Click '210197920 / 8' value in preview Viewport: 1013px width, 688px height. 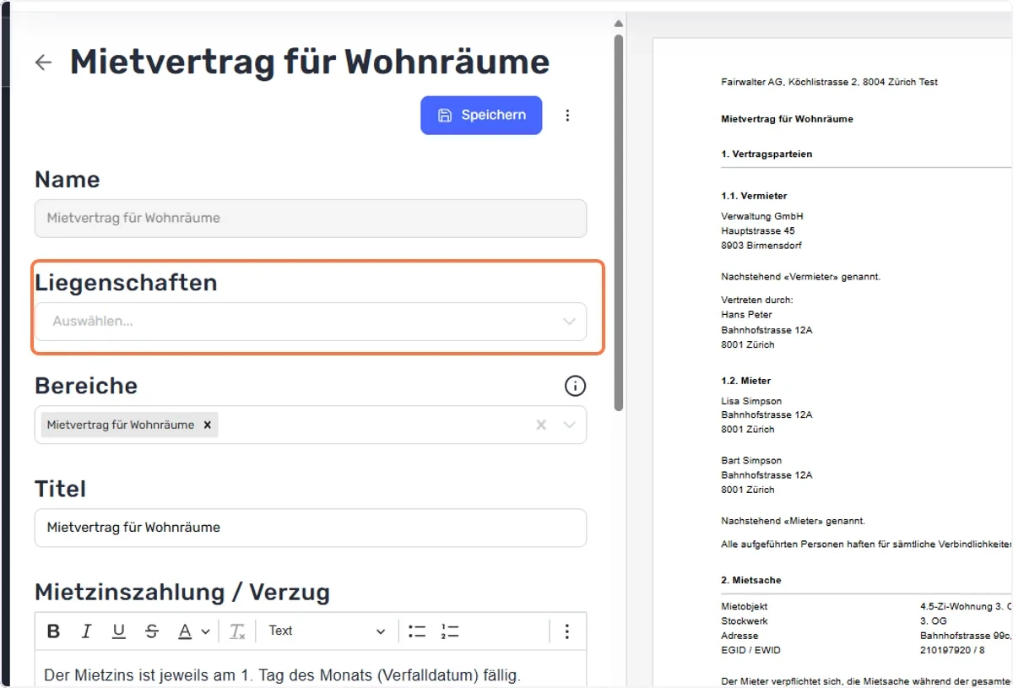click(952, 650)
